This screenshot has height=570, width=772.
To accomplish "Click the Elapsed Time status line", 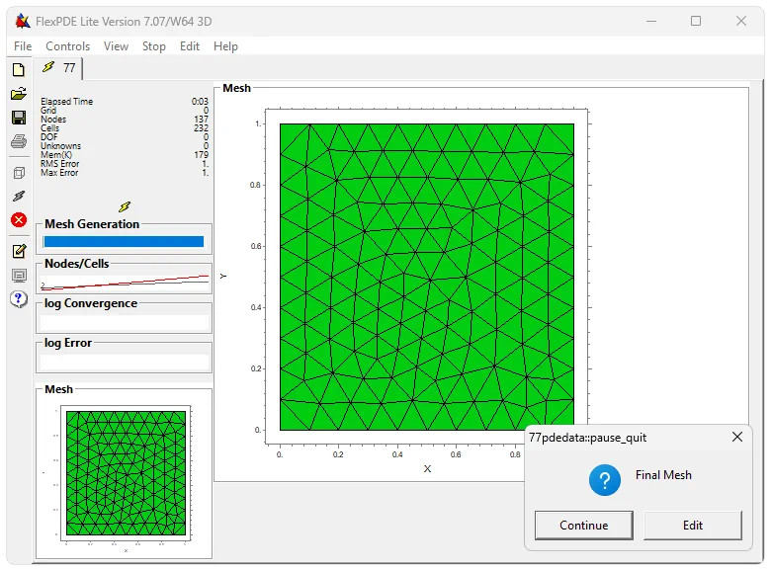I will [x=125, y=102].
